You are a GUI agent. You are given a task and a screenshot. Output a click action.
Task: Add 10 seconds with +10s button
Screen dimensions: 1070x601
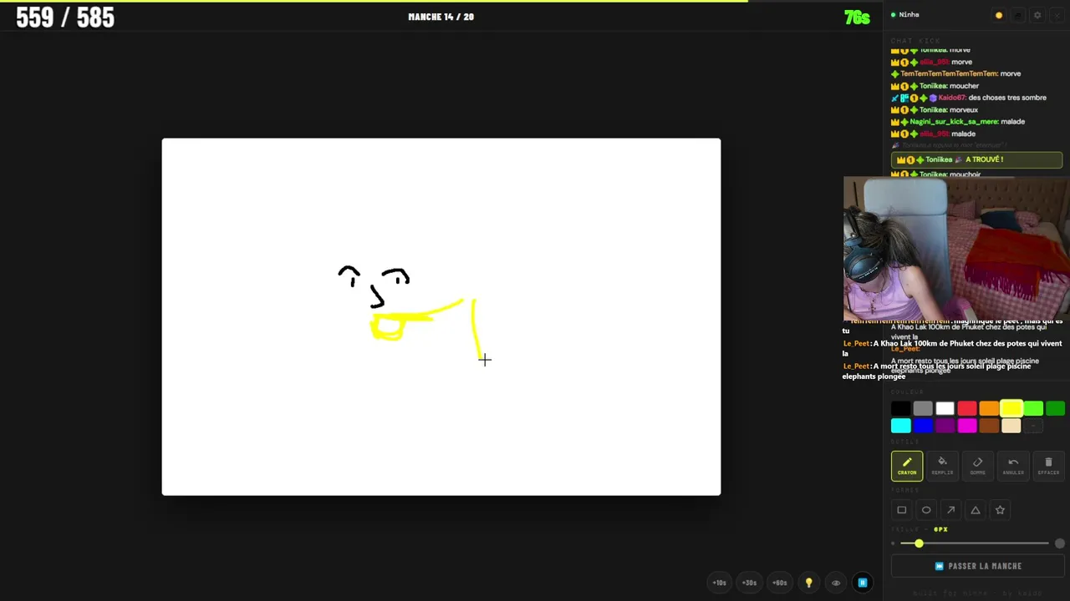(x=720, y=583)
